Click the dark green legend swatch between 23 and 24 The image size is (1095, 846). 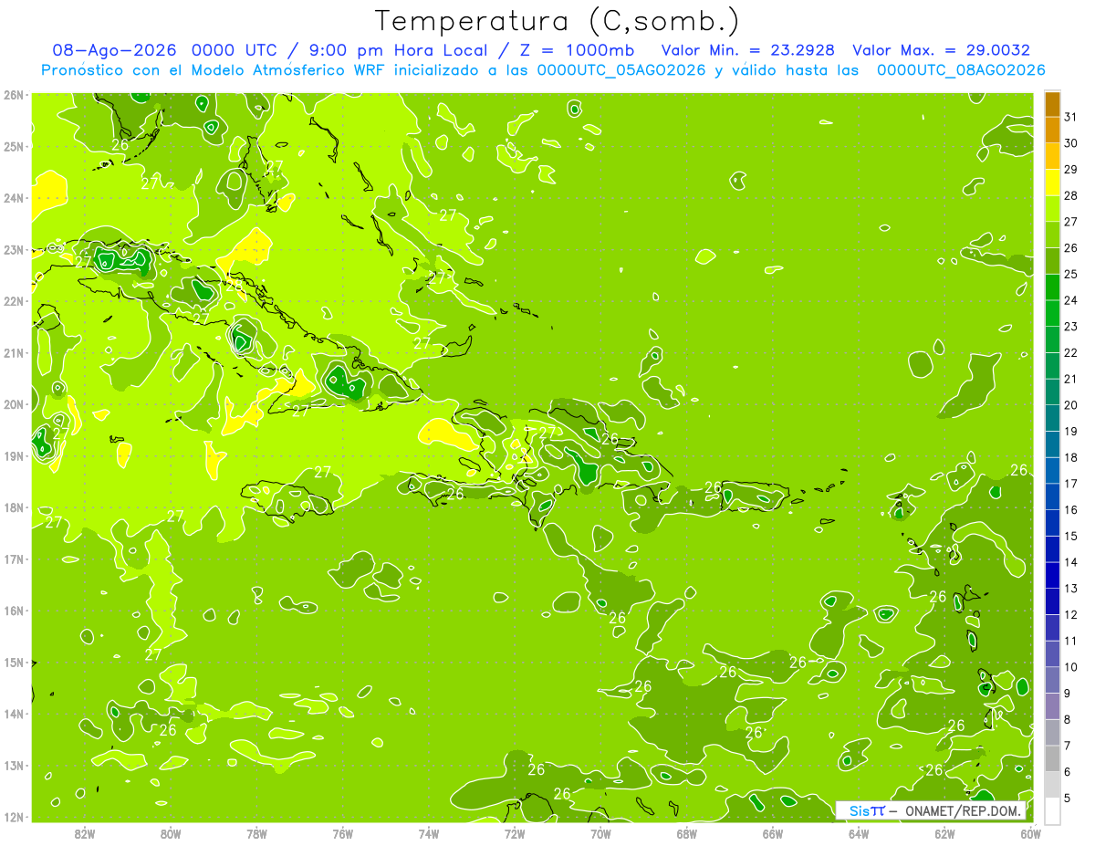(1052, 314)
